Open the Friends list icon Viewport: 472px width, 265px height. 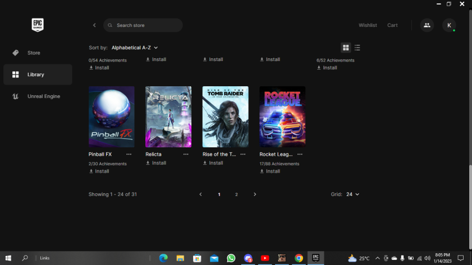(x=427, y=25)
